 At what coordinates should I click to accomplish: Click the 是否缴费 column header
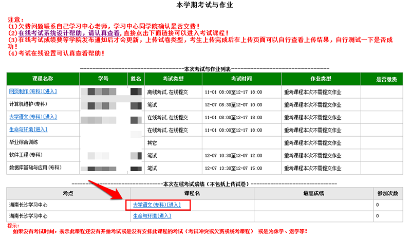pyautogui.click(x=386, y=79)
